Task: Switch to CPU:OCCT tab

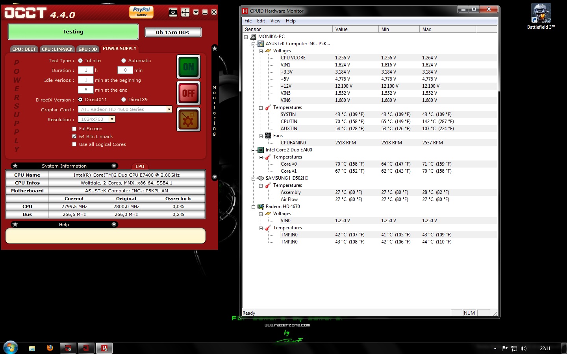Action: pyautogui.click(x=24, y=49)
